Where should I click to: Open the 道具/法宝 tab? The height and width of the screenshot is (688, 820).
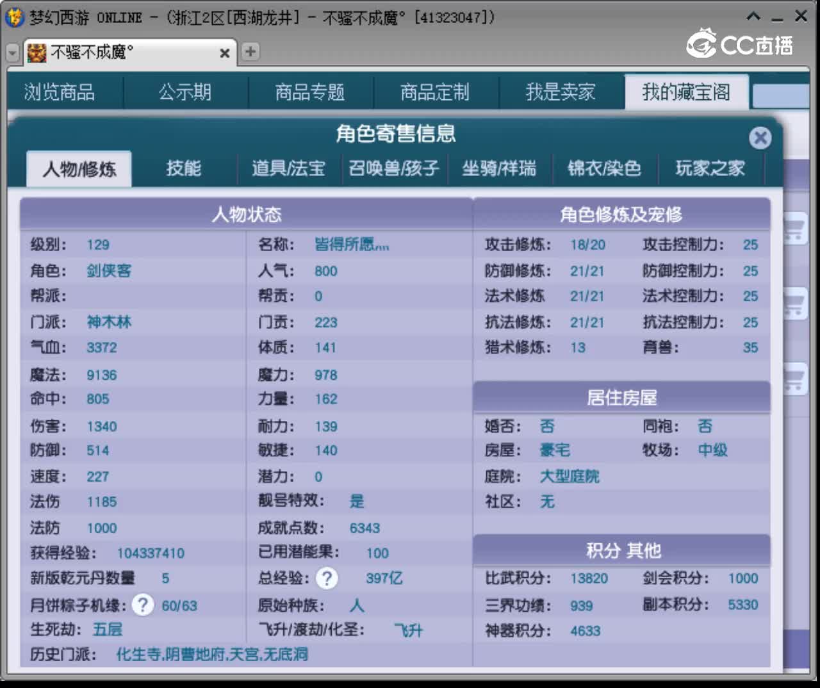point(289,168)
